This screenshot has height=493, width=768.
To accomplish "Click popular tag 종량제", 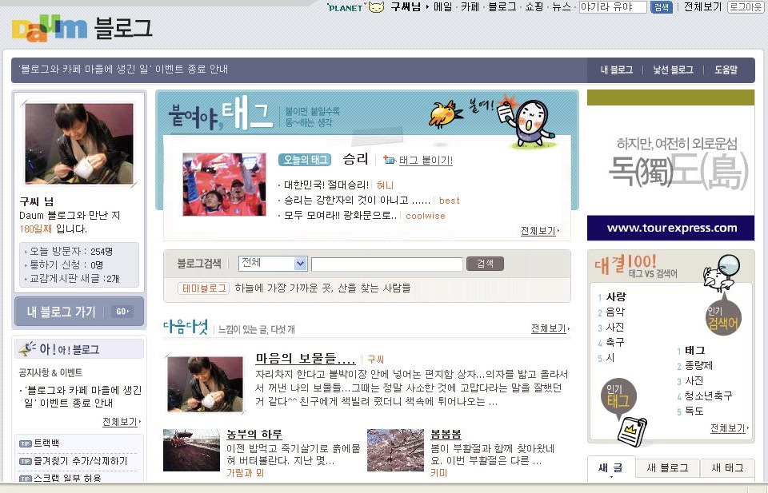I will (698, 365).
